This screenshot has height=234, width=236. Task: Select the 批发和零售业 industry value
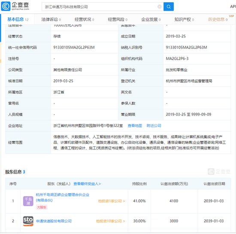point(176,70)
